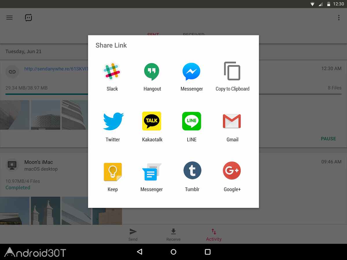Share link to Keep icon

(x=113, y=172)
